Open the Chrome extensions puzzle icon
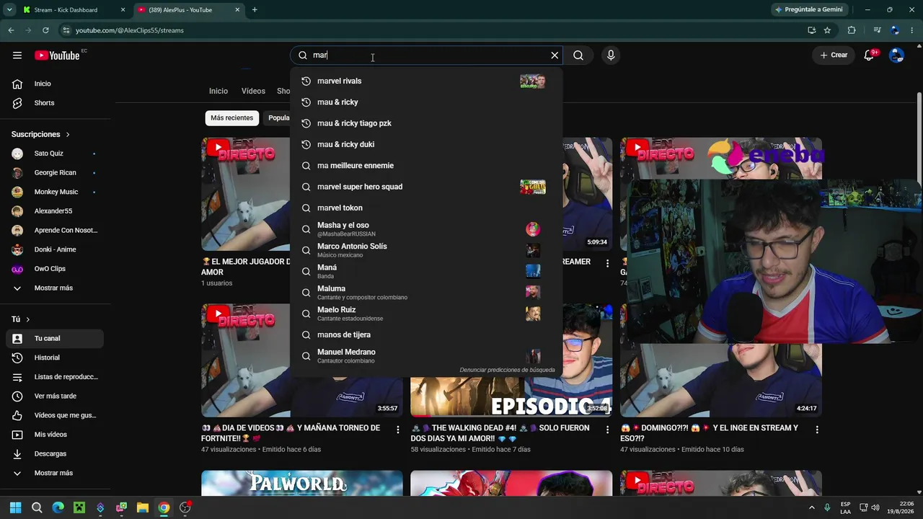The width and height of the screenshot is (923, 519). point(852,30)
